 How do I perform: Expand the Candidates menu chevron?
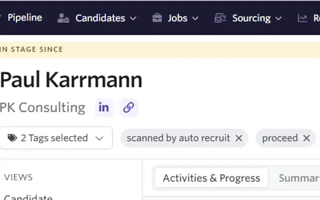click(x=133, y=19)
